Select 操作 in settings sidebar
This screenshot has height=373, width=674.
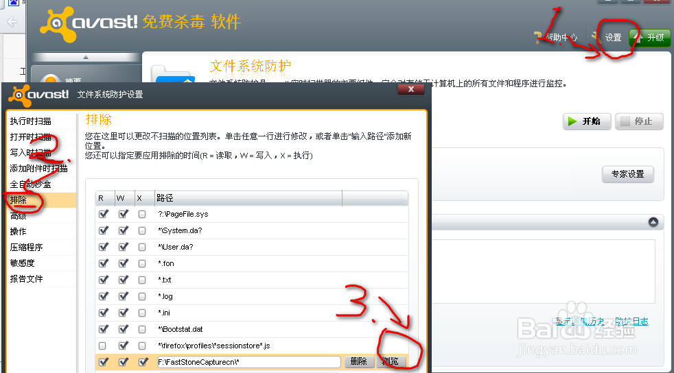pyautogui.click(x=18, y=231)
